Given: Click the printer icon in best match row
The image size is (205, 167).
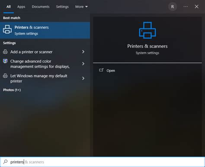Looking at the screenshot, I should click(7, 29).
